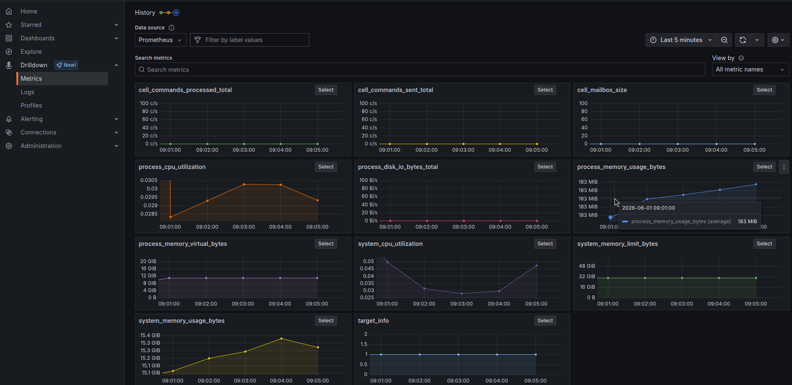Open the Prometheus data source dropdown
This screenshot has width=792, height=385.
tap(161, 40)
